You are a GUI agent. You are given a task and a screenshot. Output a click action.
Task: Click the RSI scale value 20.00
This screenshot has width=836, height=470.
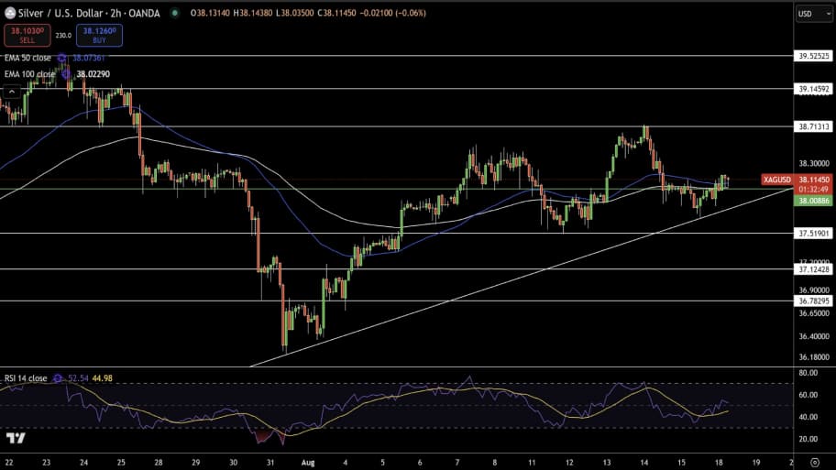pos(808,439)
